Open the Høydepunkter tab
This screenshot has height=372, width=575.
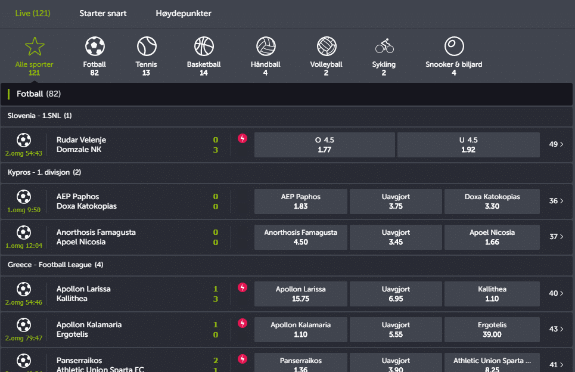click(x=184, y=14)
